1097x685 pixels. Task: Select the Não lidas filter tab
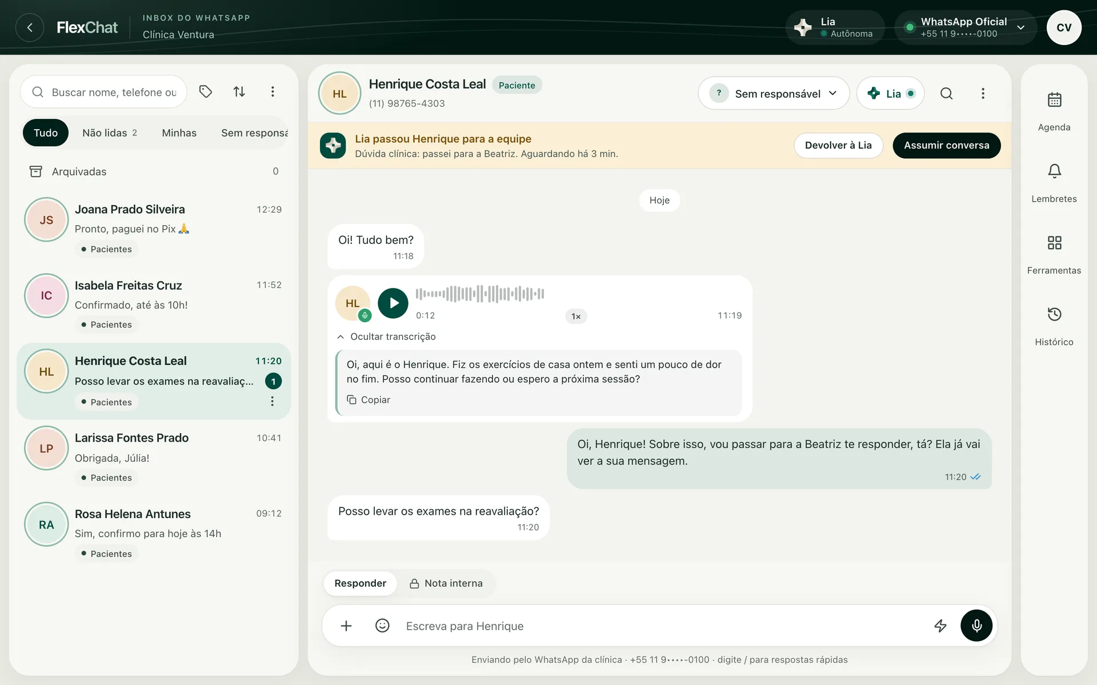coord(110,133)
